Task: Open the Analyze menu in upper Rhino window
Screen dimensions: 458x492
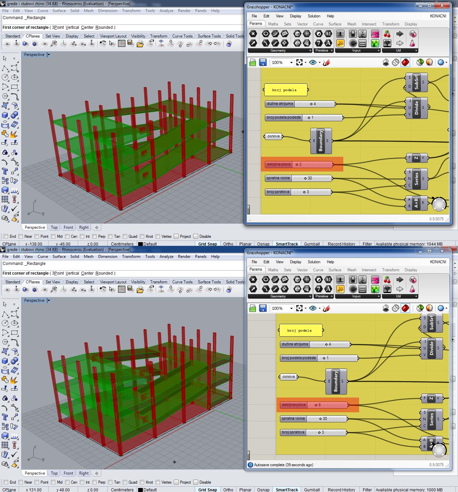Action: click(166, 11)
